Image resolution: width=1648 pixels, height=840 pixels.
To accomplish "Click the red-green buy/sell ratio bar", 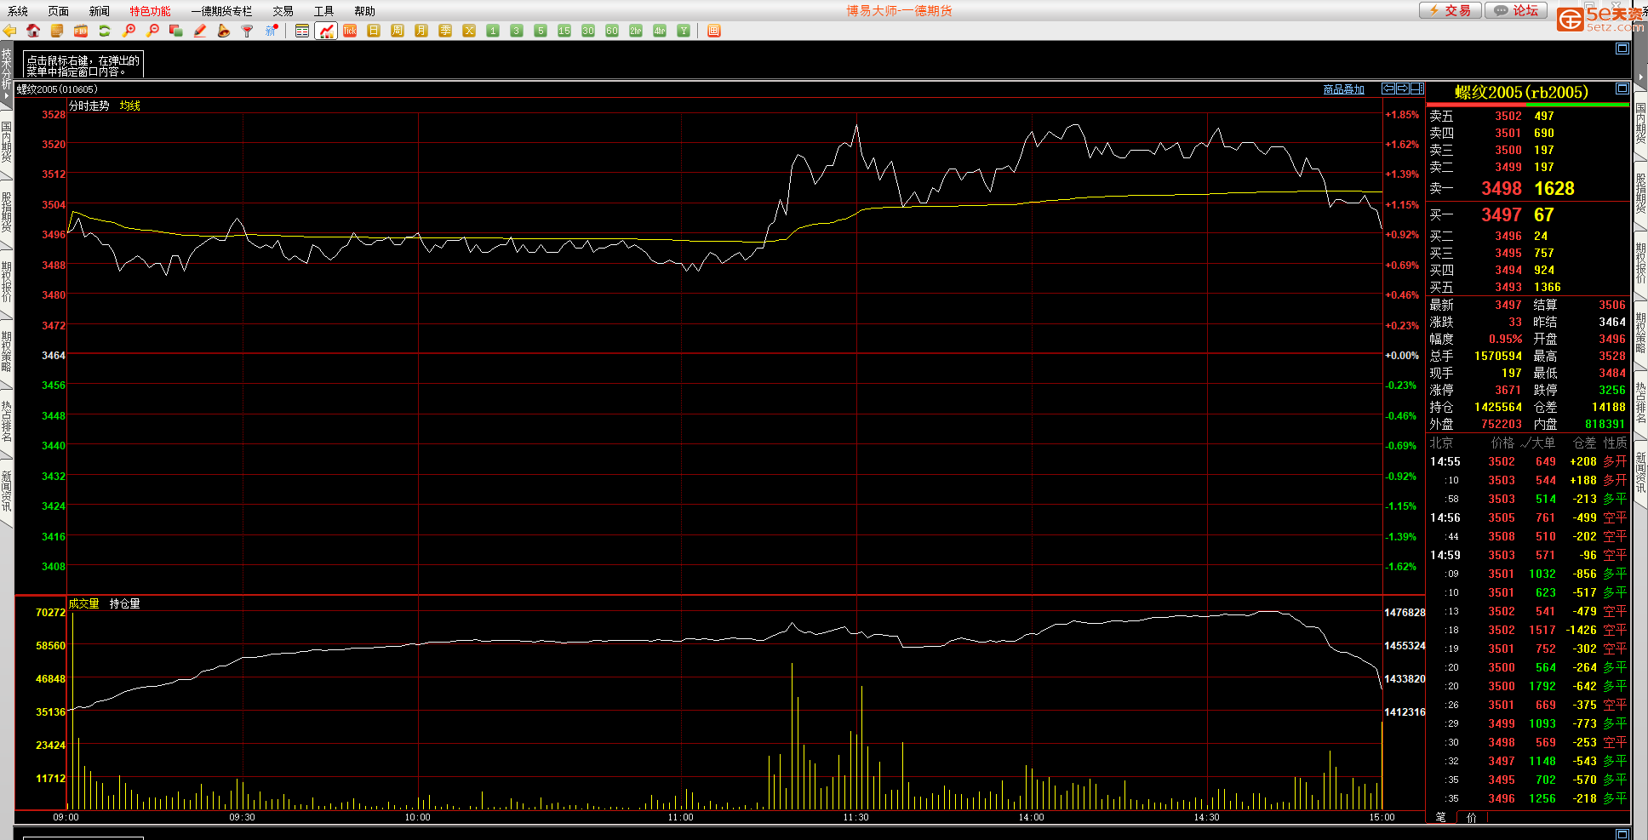I will [1528, 105].
